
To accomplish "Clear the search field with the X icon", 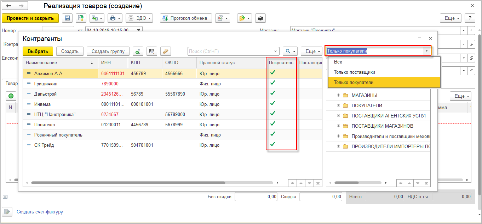I will pyautogui.click(x=276, y=51).
